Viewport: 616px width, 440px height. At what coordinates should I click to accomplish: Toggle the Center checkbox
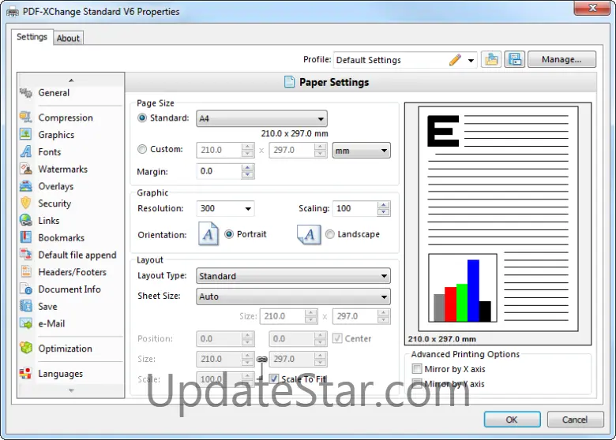[x=337, y=338]
